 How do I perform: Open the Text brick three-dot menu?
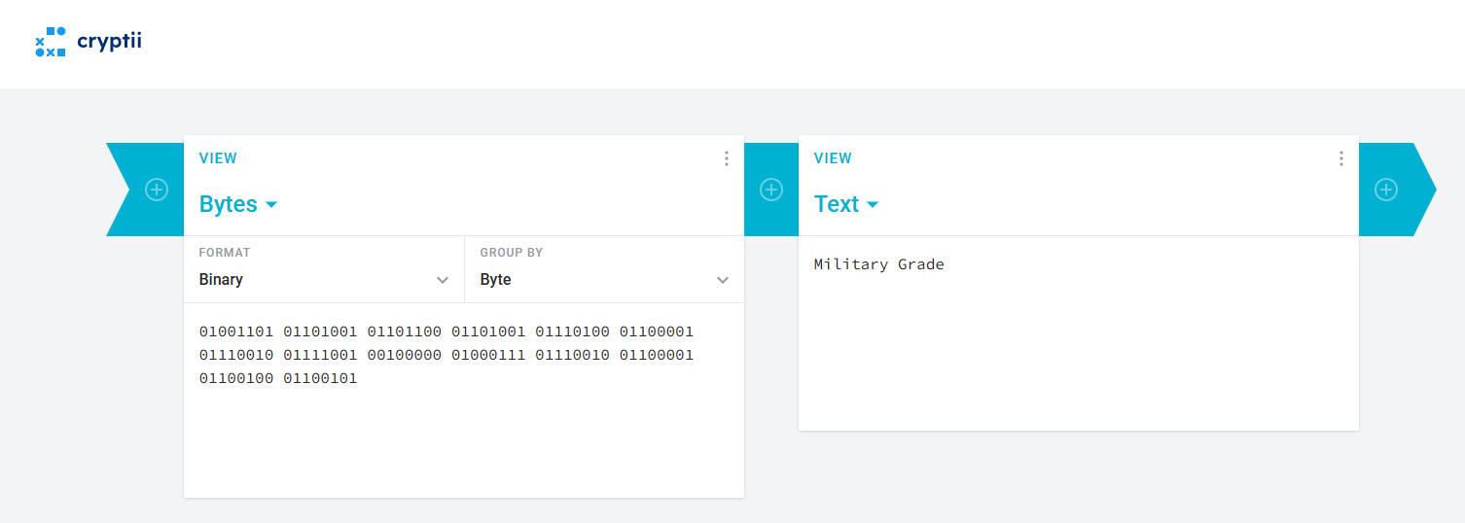pyautogui.click(x=1340, y=158)
